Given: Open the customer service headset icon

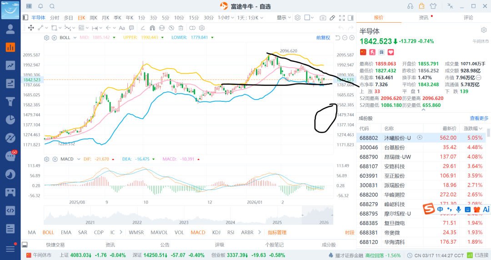Looking at the screenshot, I should point(410,6).
